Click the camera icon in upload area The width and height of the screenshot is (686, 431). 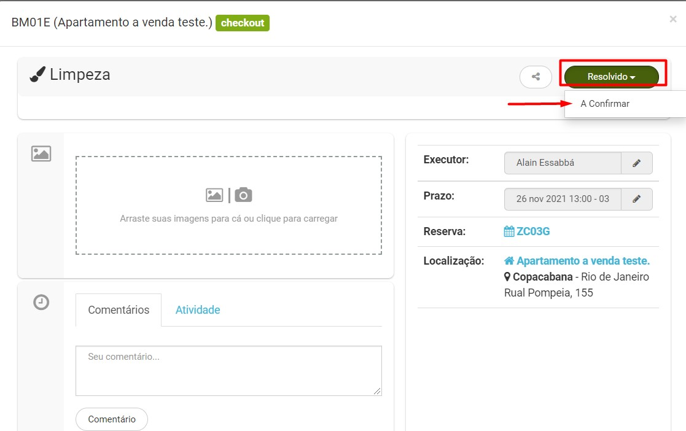coord(243,195)
